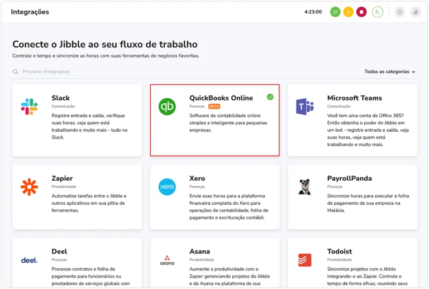Screen dimensions: 429x289
Task: Click Produtividade label under Todoist
Action: (x=340, y=260)
